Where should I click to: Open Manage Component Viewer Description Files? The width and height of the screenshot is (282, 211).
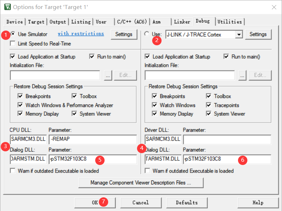[x=141, y=183]
